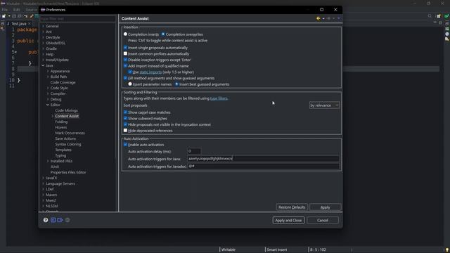Toggle Use static imports checkbox

tap(130, 72)
